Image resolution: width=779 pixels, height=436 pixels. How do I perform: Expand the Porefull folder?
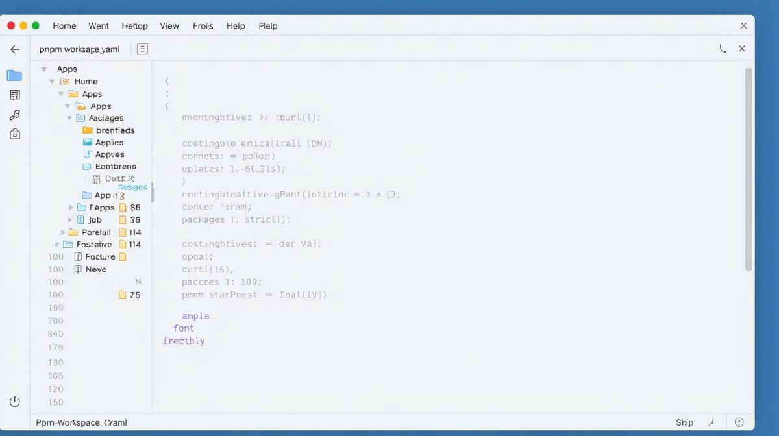[x=63, y=232]
